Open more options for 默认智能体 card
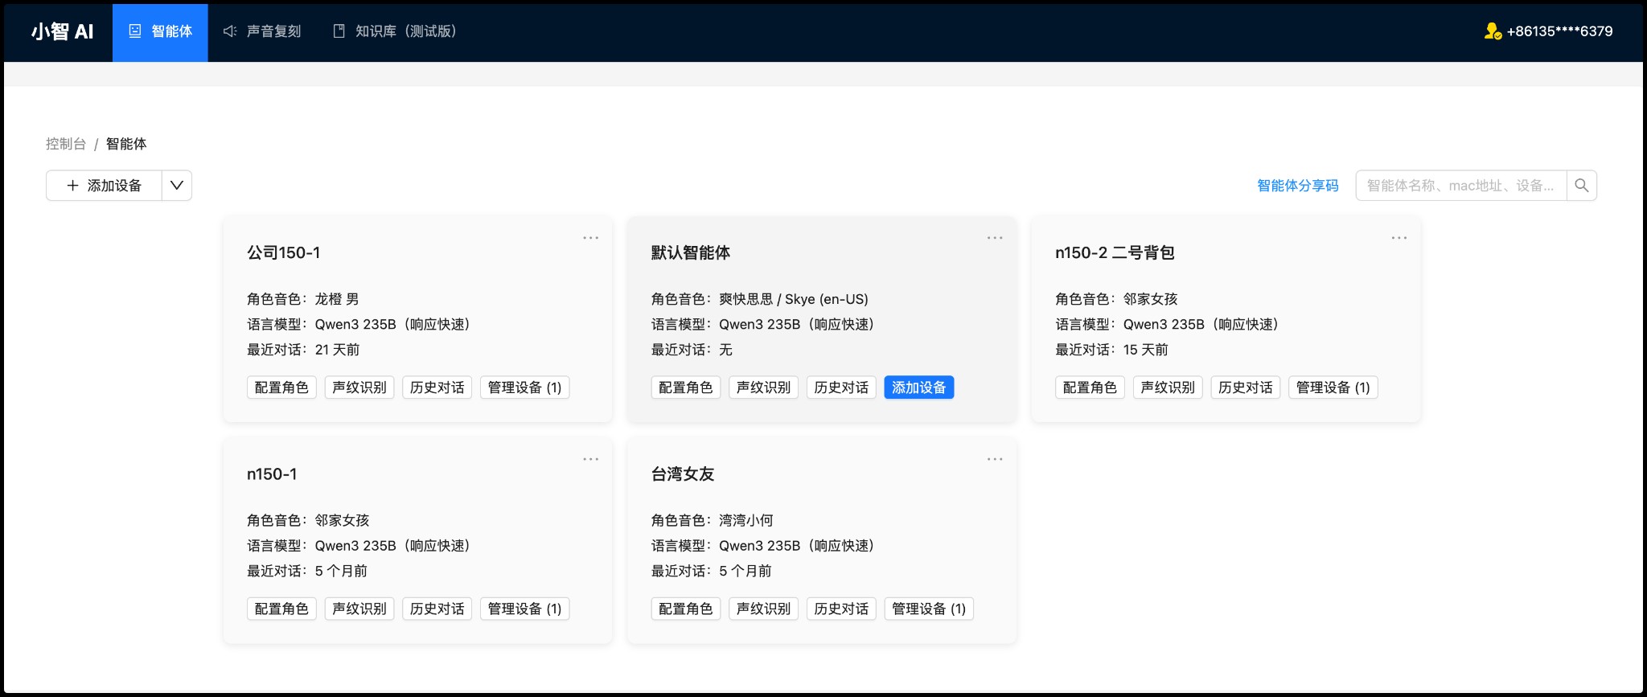Viewport: 1647px width, 697px height. pyautogui.click(x=995, y=238)
